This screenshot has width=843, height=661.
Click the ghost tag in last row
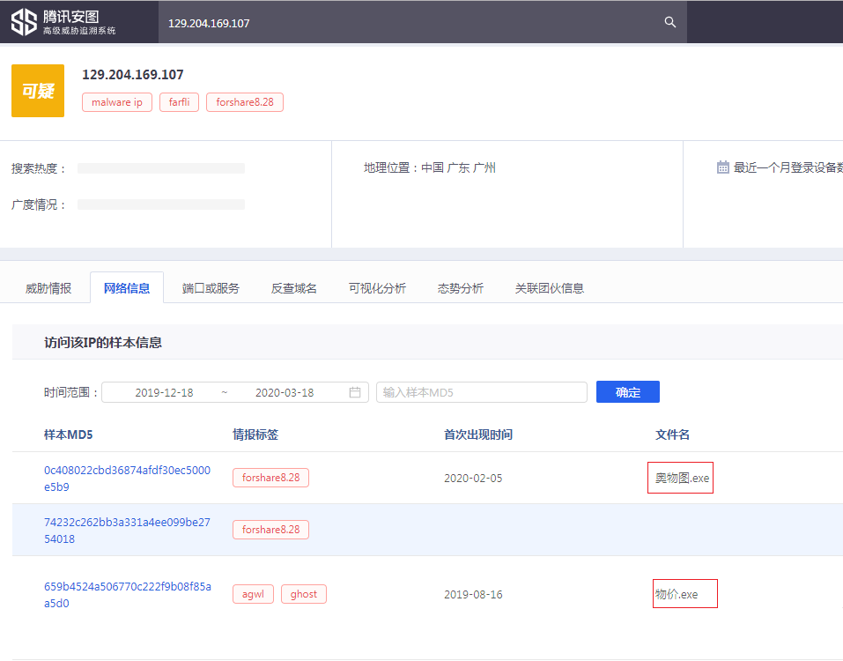[x=304, y=594]
